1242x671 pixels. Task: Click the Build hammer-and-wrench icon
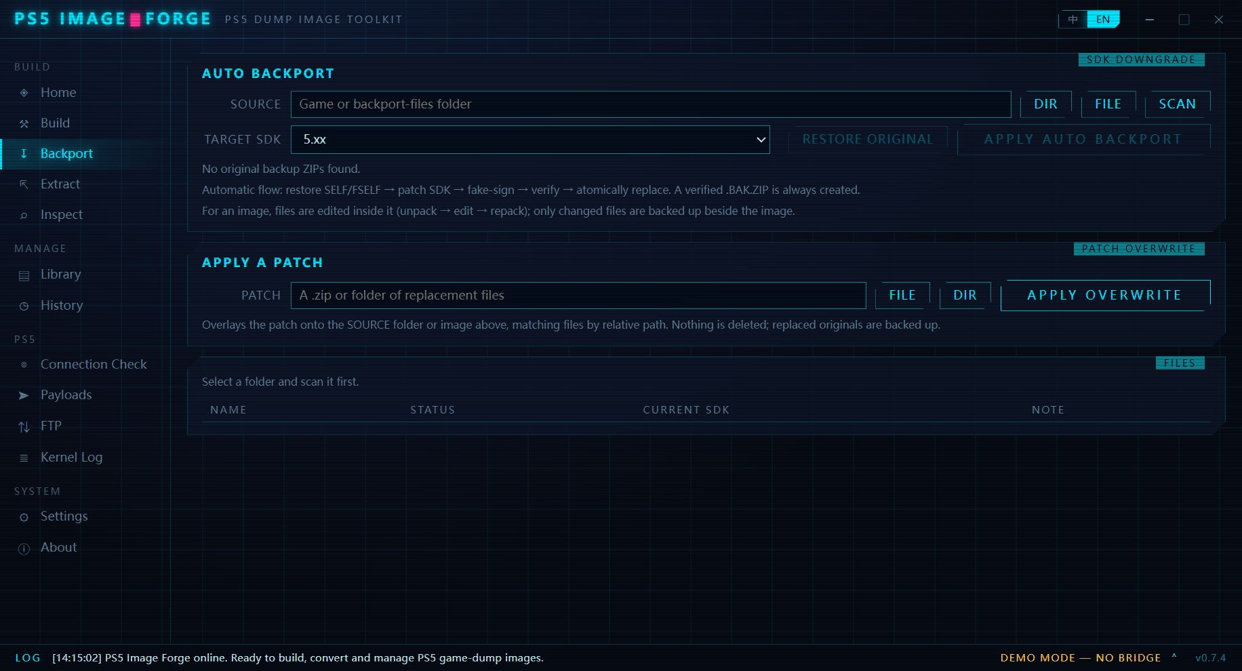[24, 123]
